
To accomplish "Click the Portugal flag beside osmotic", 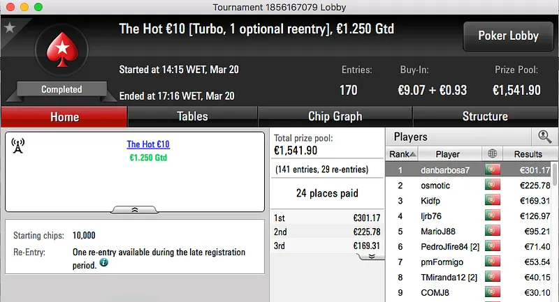I will point(493,186).
